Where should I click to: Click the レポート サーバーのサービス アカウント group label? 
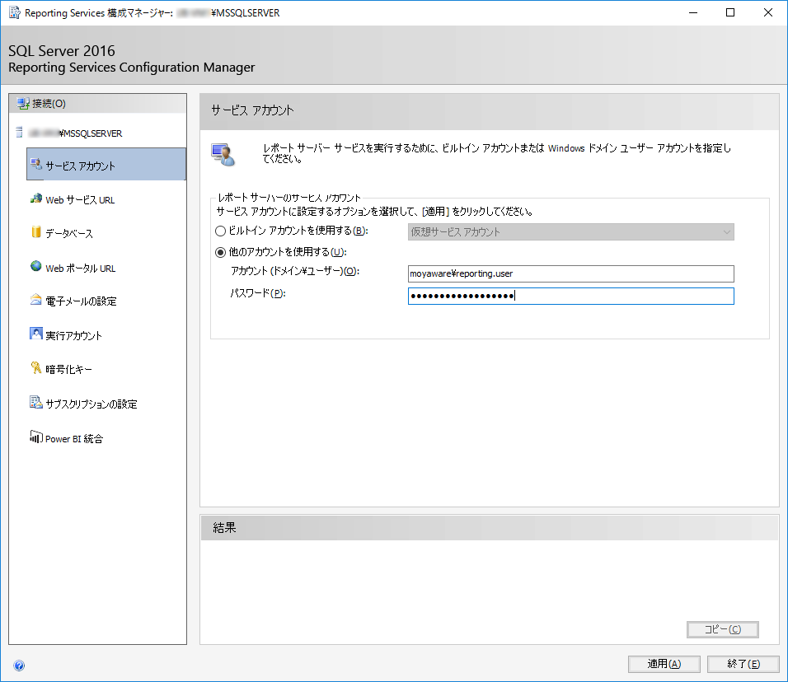289,198
